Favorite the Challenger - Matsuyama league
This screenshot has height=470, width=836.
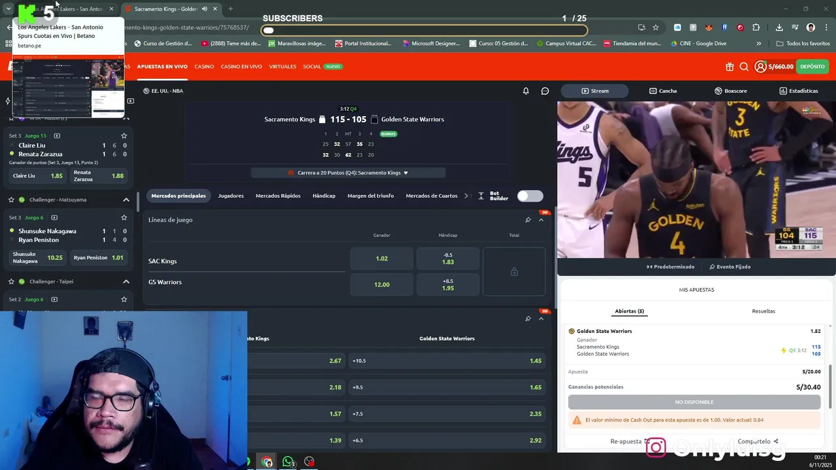(11, 200)
